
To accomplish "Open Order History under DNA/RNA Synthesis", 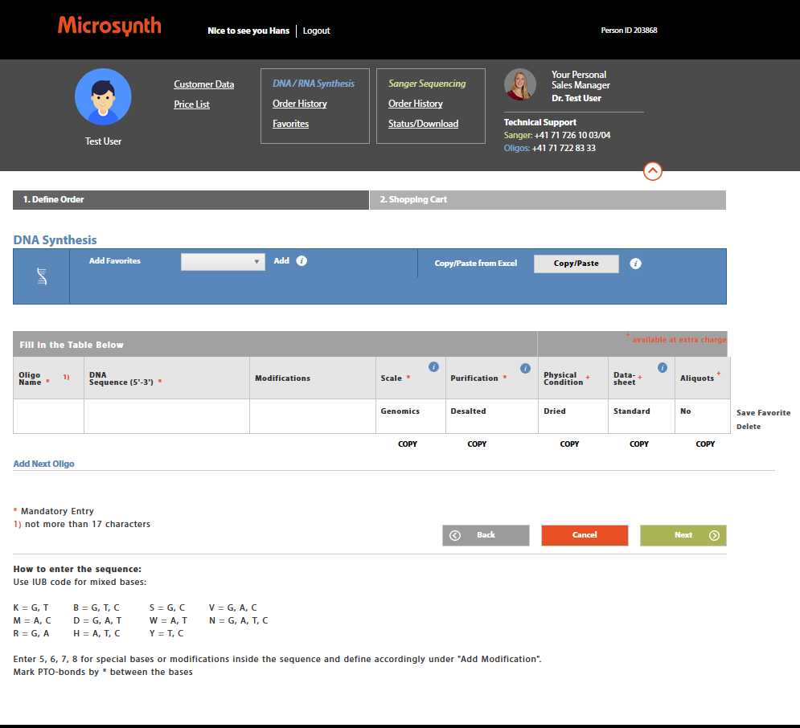I will (299, 104).
